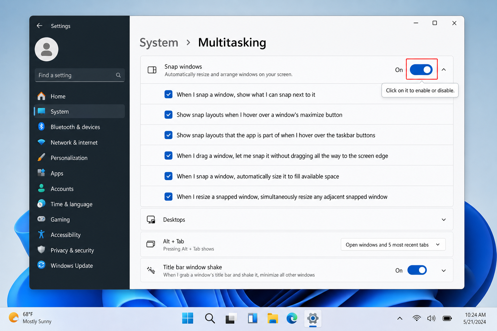Click the Bluetooth icon in sidebar

[41, 127]
